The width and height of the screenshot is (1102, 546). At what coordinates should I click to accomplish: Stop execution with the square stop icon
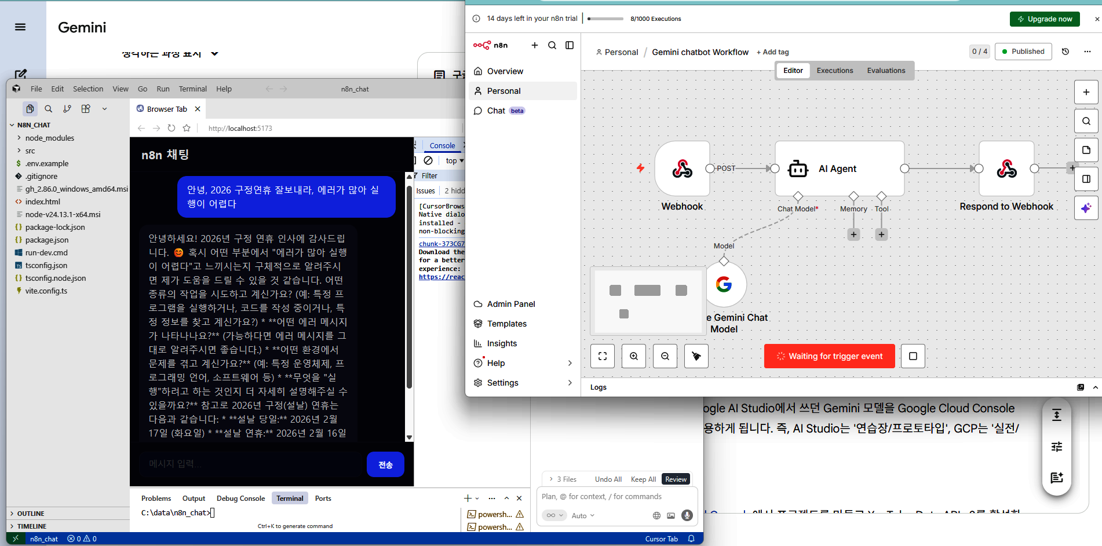(x=913, y=356)
